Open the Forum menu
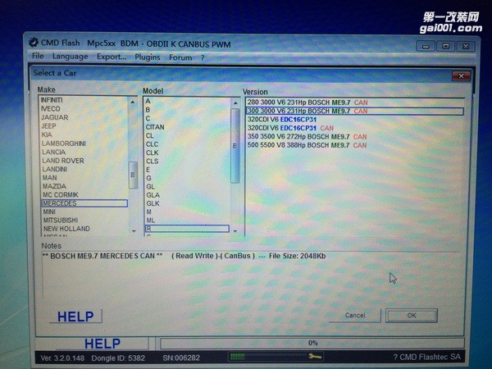492x369 pixels. point(180,57)
